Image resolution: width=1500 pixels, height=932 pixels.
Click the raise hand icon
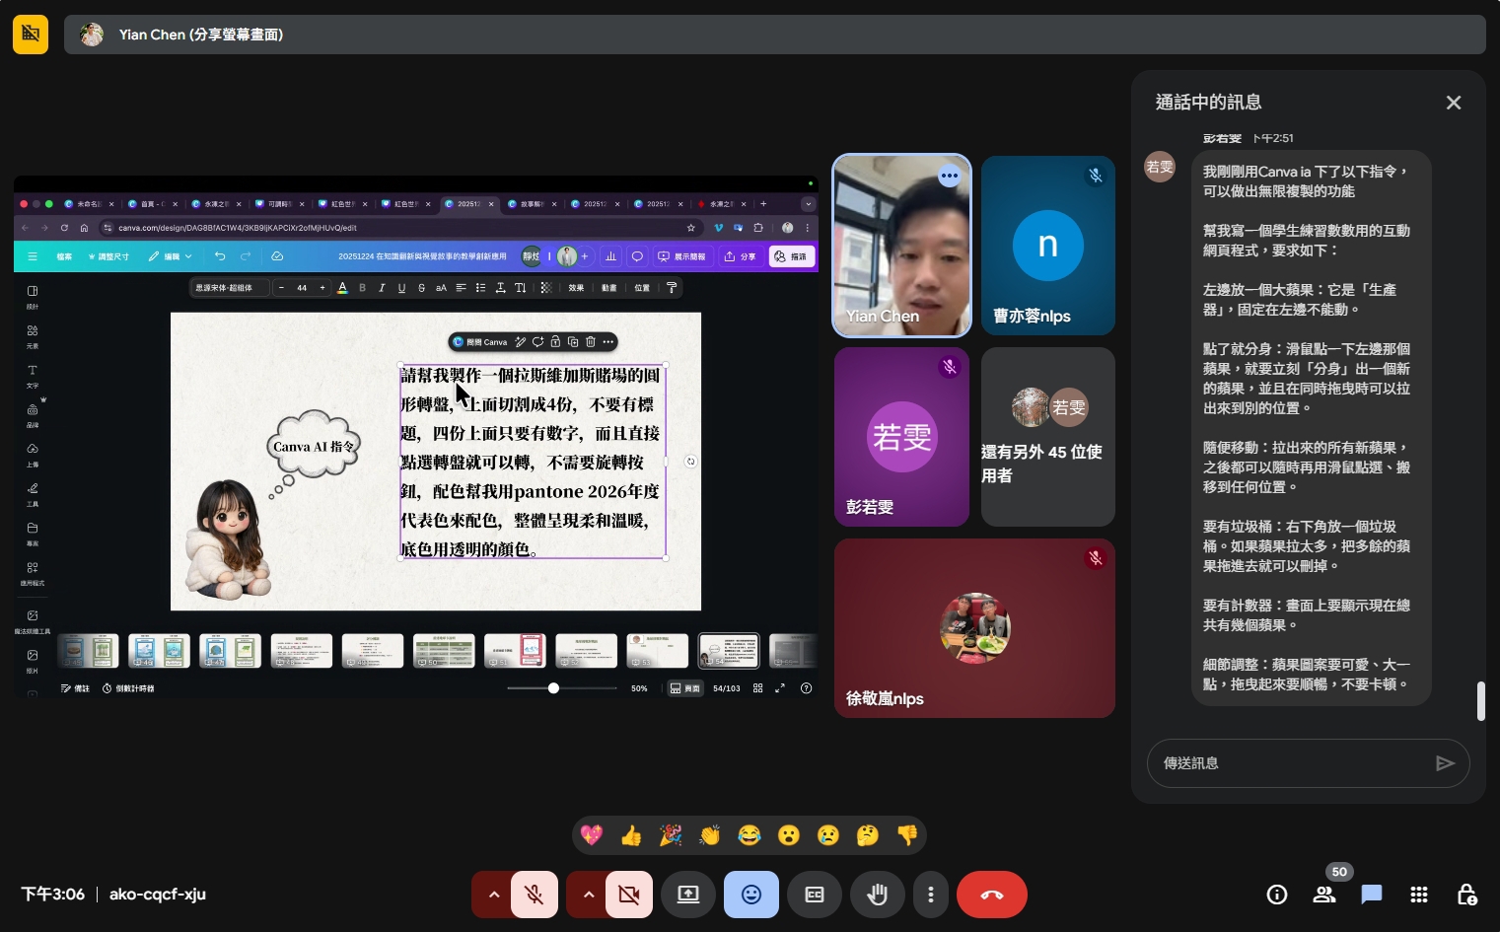tap(877, 895)
